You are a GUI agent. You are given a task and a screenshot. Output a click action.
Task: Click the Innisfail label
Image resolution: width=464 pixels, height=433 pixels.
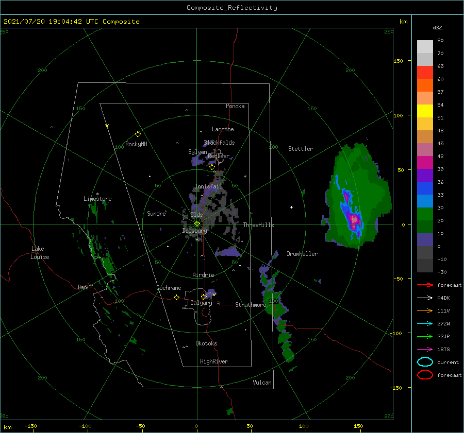point(208,186)
